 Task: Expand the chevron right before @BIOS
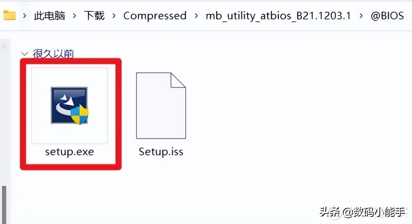361,16
